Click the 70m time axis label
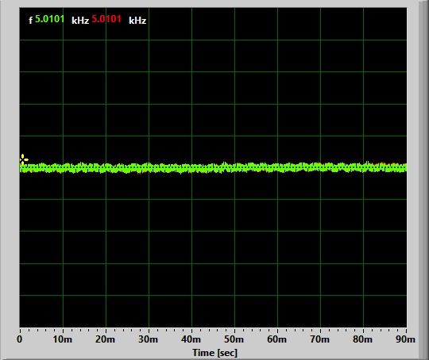Viewport: 429px width, 360px height. 320,339
